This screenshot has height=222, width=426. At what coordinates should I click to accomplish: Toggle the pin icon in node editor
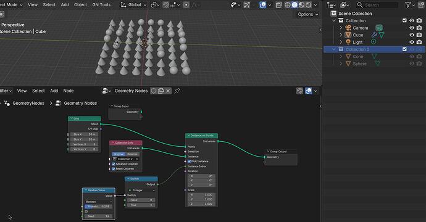(177, 91)
